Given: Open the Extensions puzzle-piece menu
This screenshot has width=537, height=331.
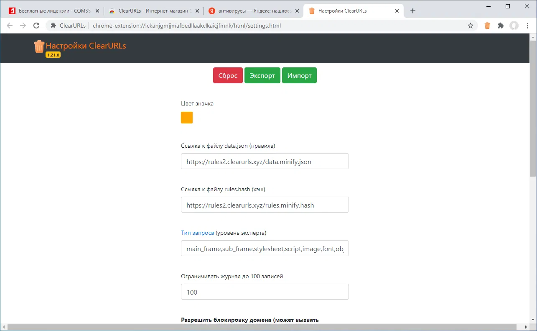Looking at the screenshot, I should click(x=501, y=26).
